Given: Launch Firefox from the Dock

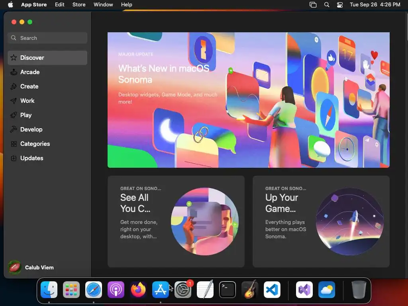Looking at the screenshot, I should 138,290.
